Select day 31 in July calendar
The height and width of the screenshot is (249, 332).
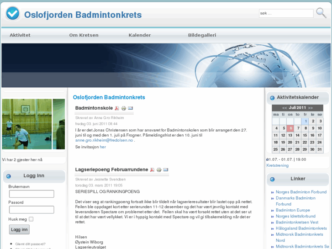coord(320,149)
